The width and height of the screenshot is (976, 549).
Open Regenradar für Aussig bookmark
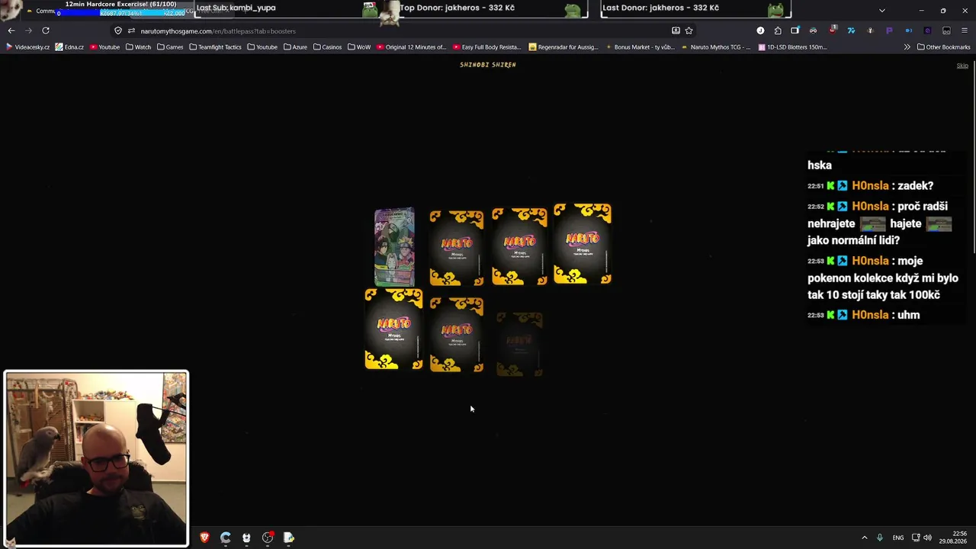point(563,47)
